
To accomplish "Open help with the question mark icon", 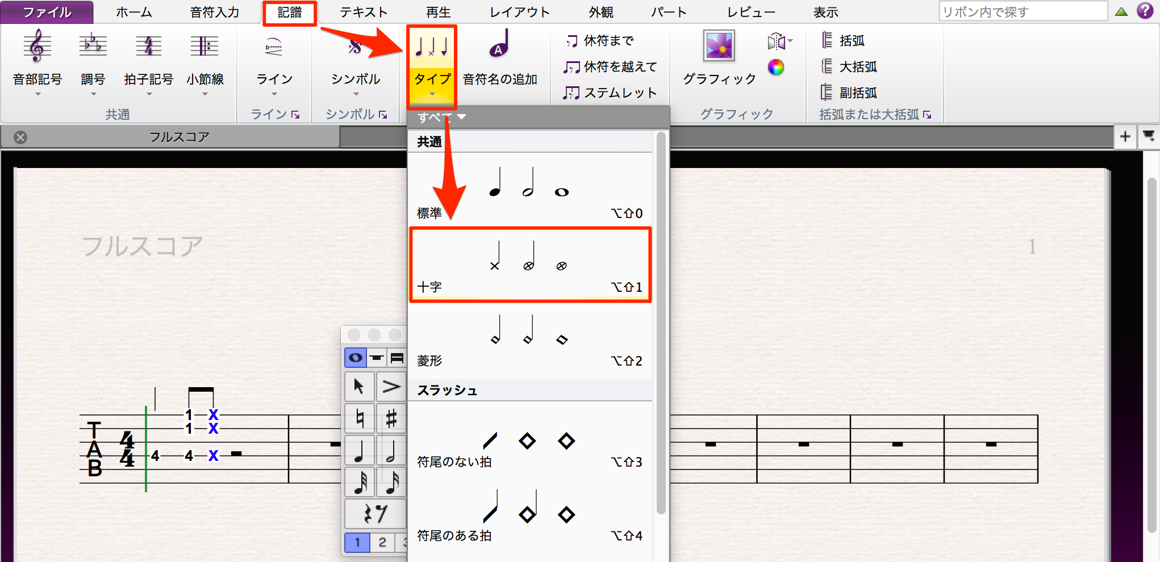I will pyautogui.click(x=1145, y=11).
